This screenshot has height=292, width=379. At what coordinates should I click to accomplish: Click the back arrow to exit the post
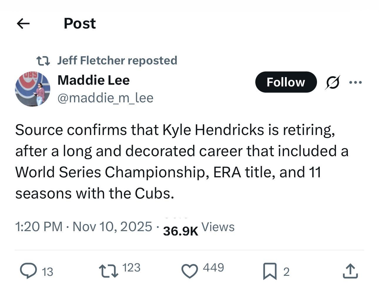23,24
